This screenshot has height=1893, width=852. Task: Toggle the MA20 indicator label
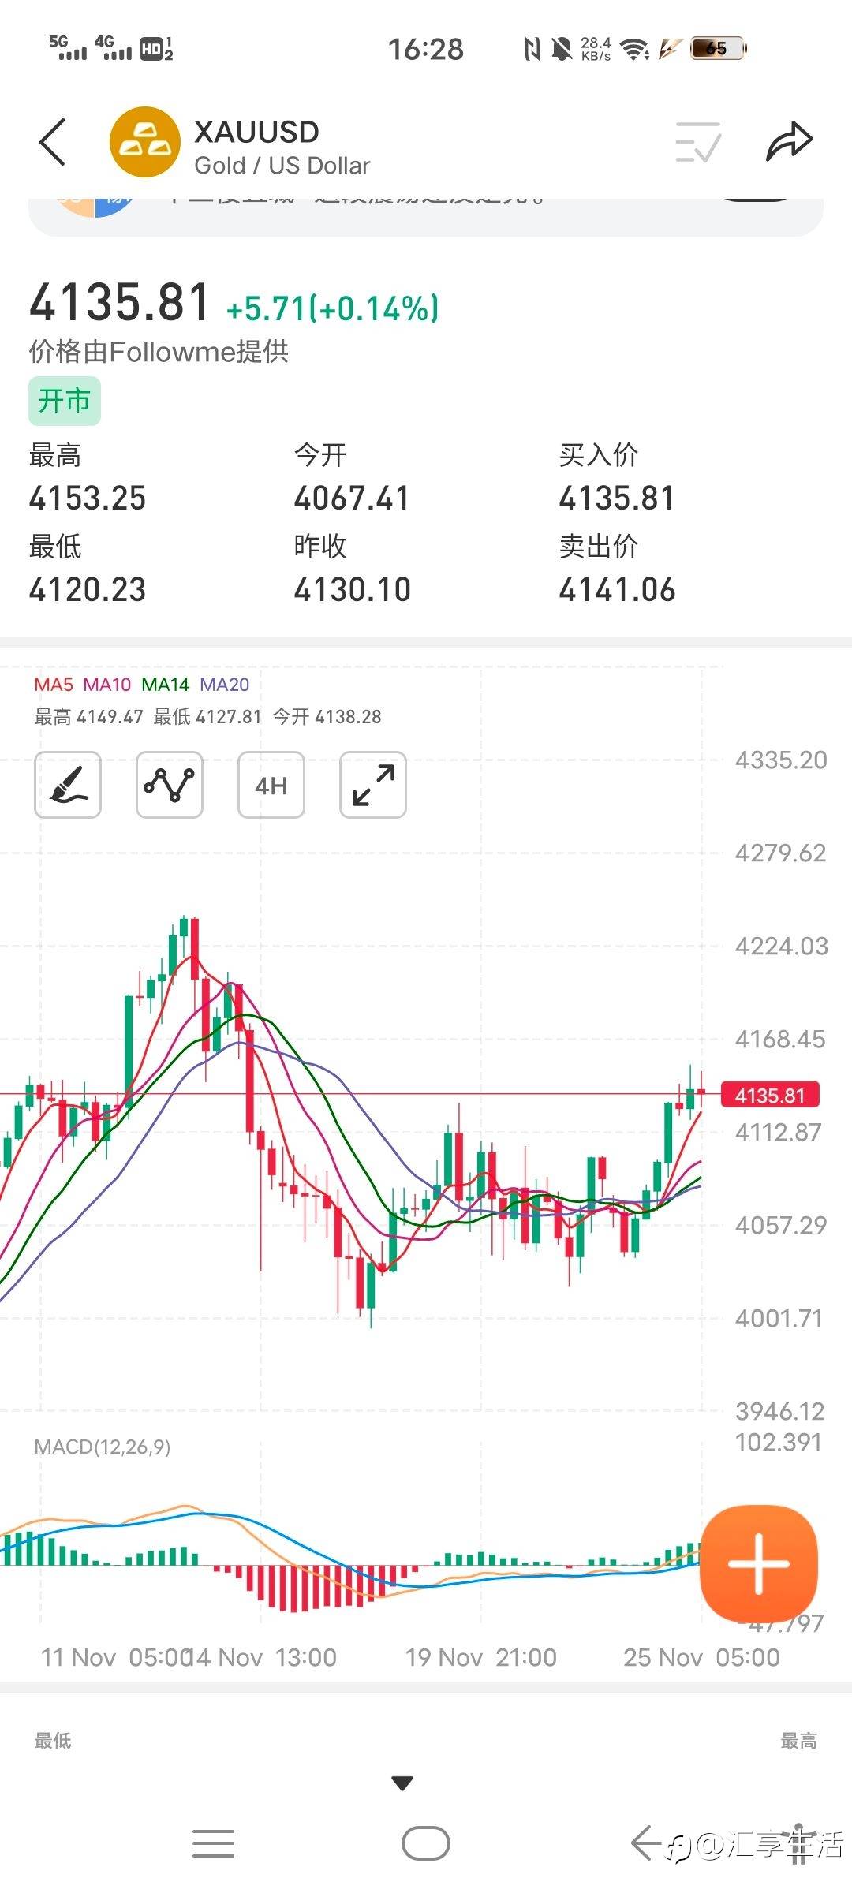(224, 685)
